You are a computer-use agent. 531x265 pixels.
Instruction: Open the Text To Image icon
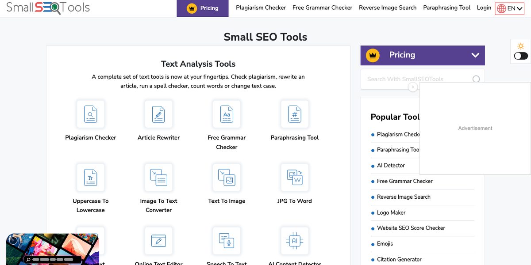click(x=227, y=178)
